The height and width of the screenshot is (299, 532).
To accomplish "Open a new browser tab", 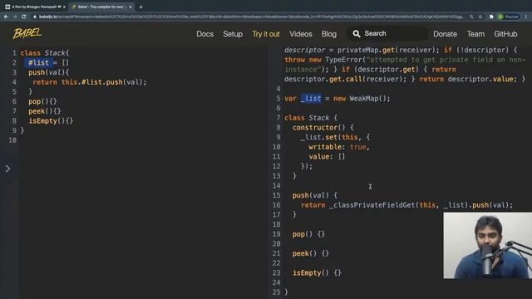I will tap(140, 7).
